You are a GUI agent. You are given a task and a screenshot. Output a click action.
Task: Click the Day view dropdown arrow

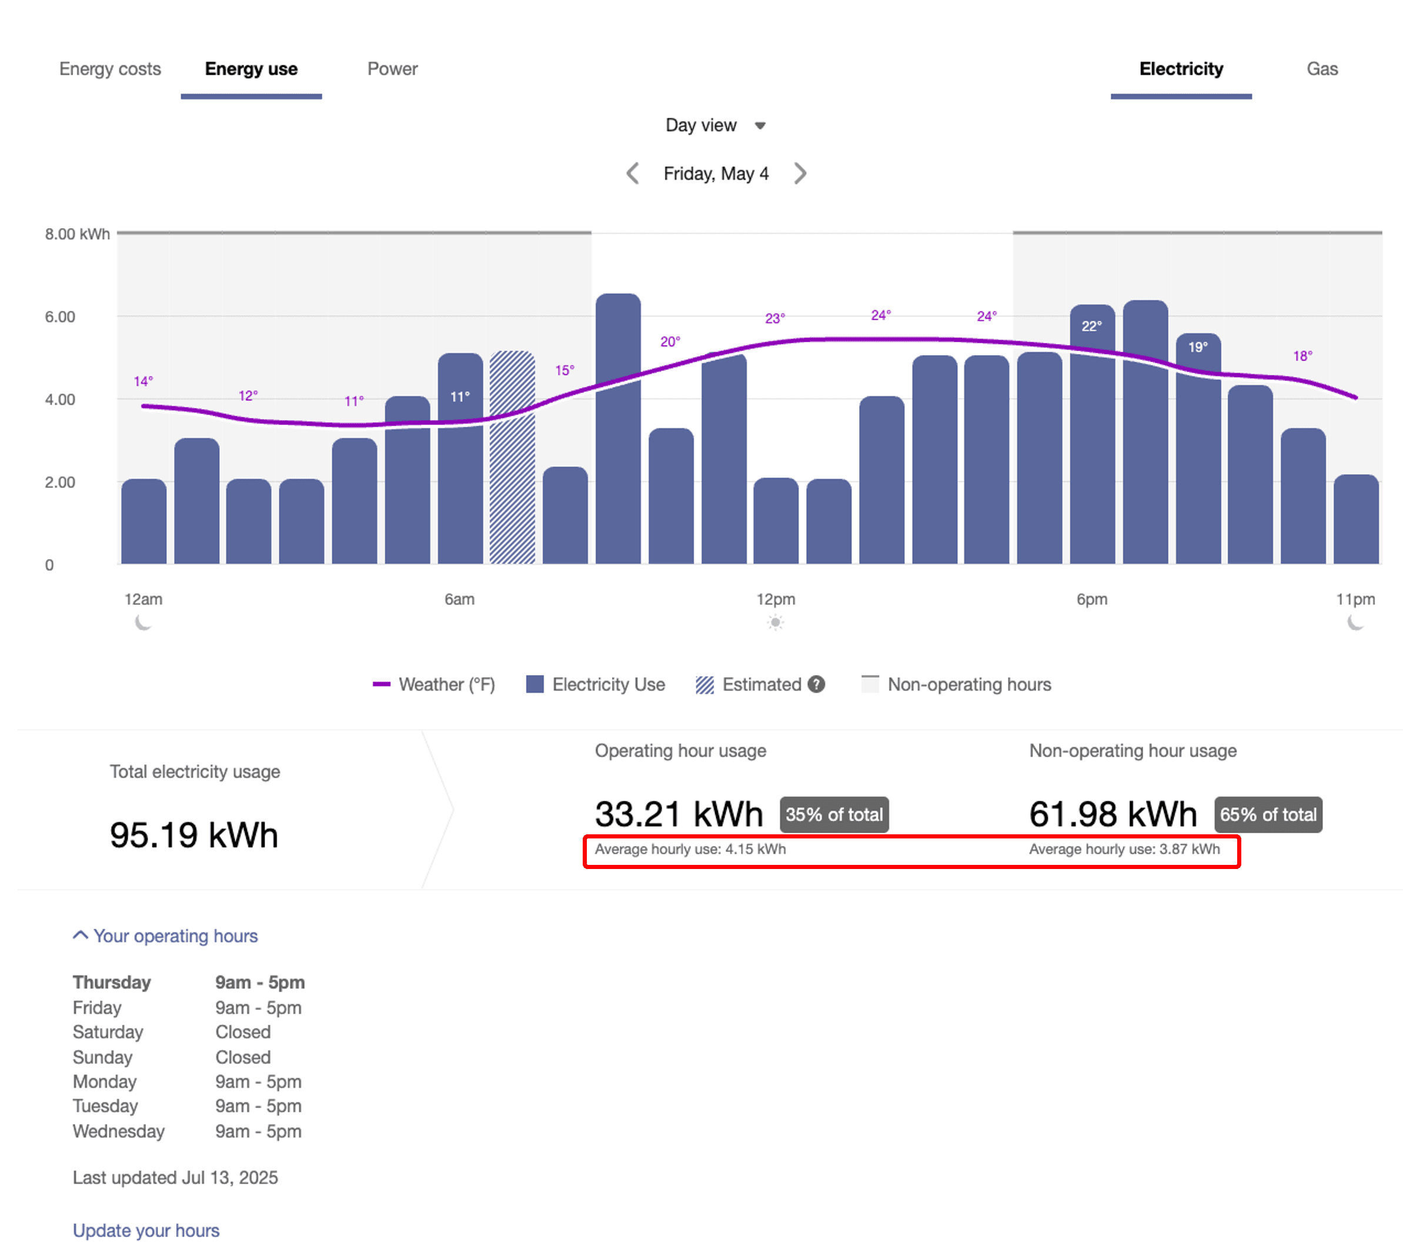click(x=760, y=126)
